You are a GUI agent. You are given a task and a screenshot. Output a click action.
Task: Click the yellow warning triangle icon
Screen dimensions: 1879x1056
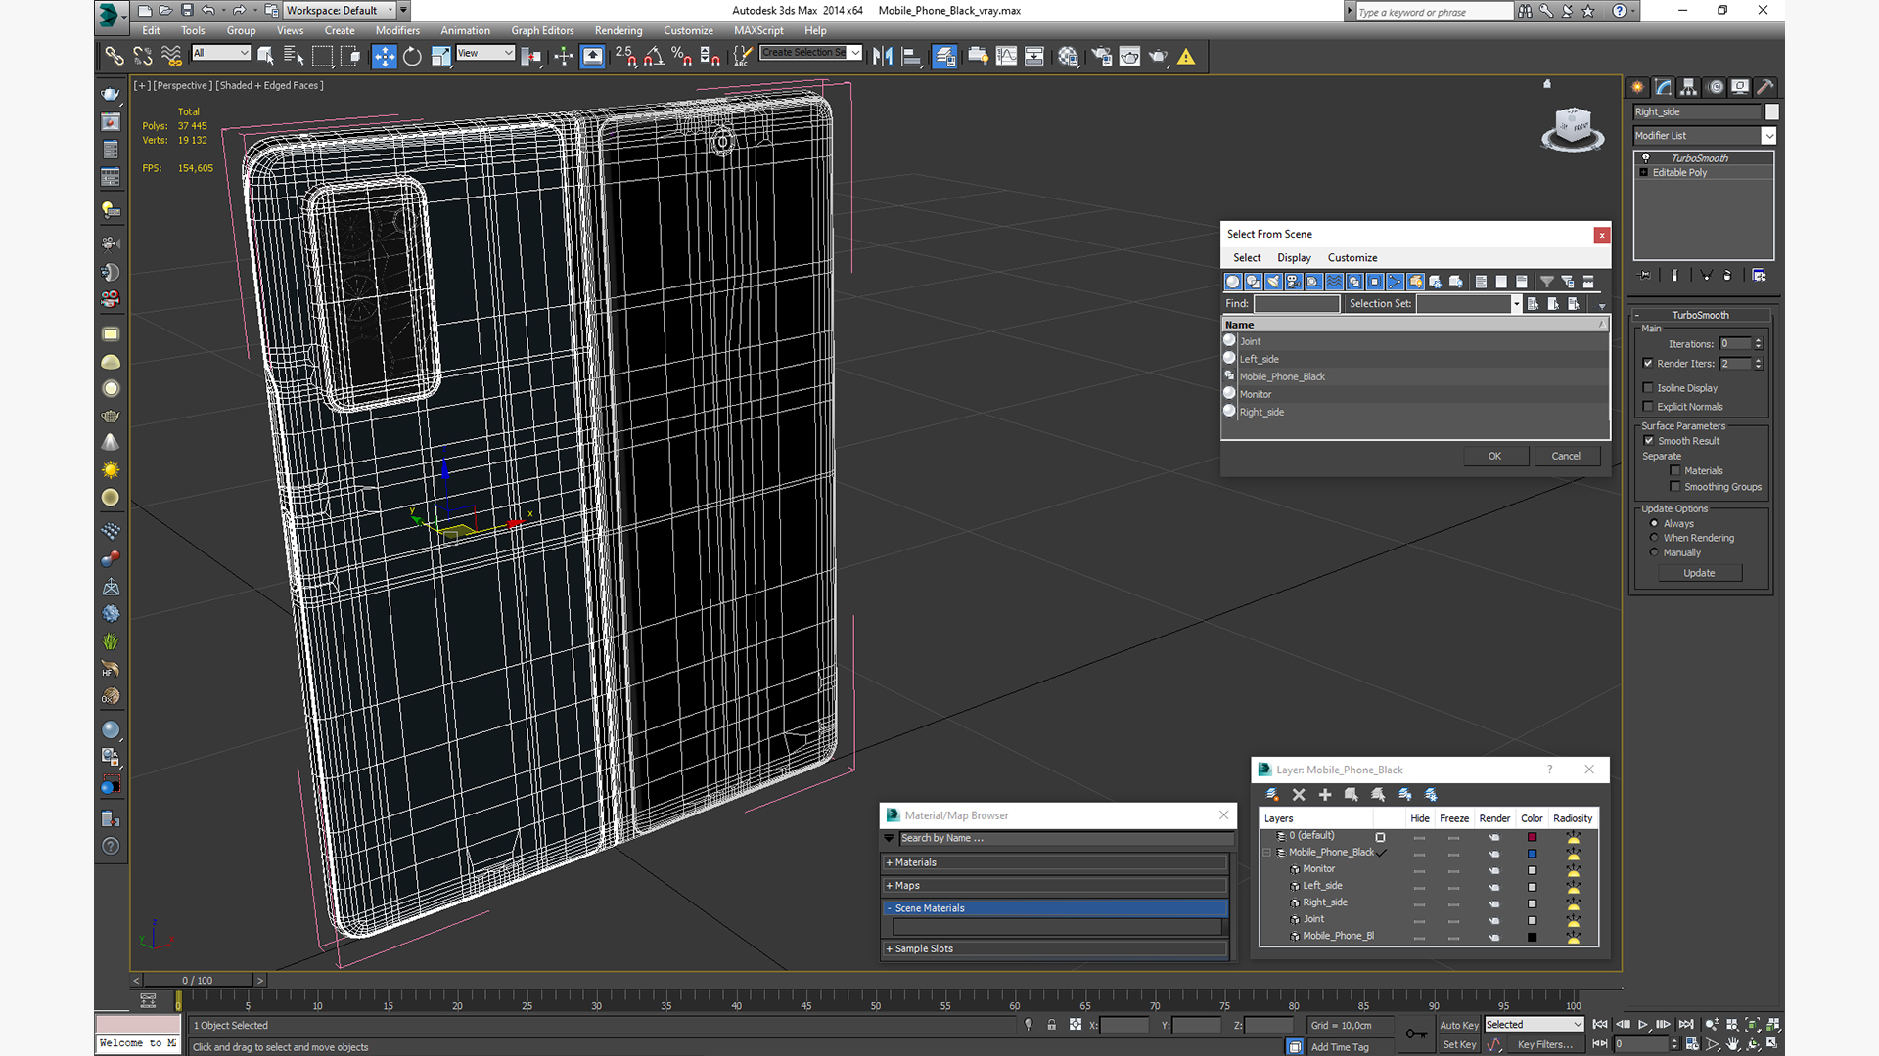pos(1186,57)
